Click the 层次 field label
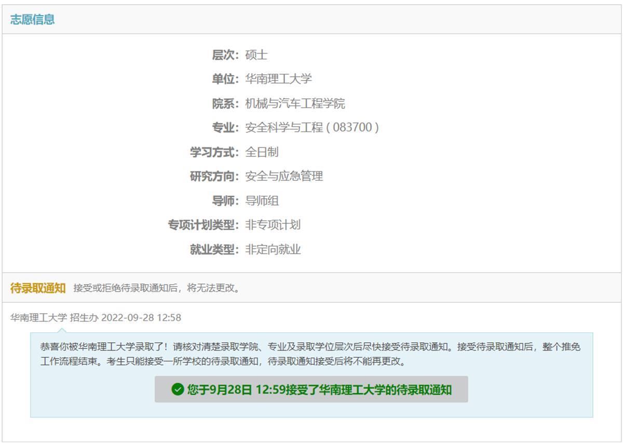 coord(225,55)
